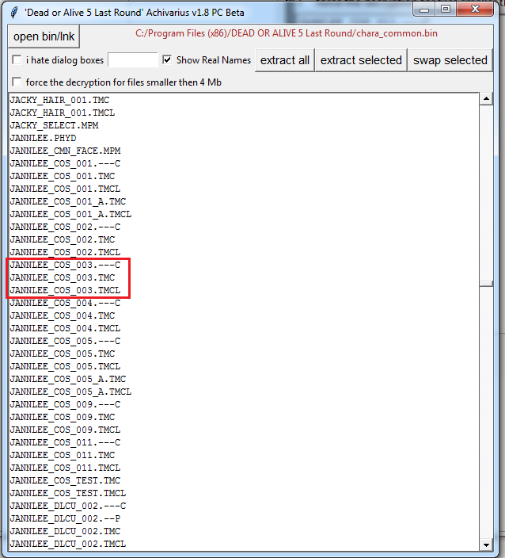Click the chara_common.bin file path text
This screenshot has height=558, width=505.
pos(287,33)
